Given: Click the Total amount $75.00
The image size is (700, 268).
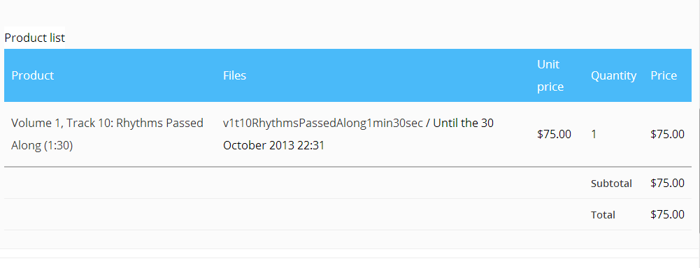Looking at the screenshot, I should pos(667,214).
